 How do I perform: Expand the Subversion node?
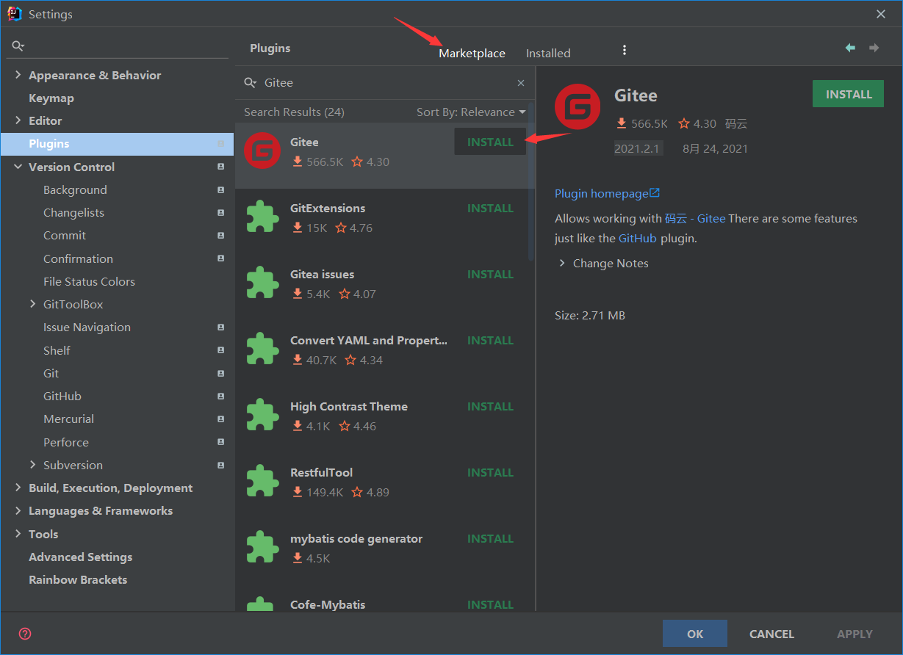pos(32,465)
